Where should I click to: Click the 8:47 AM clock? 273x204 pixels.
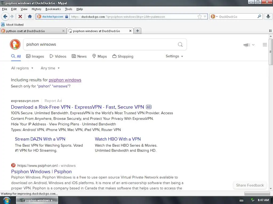[x=263, y=200]
